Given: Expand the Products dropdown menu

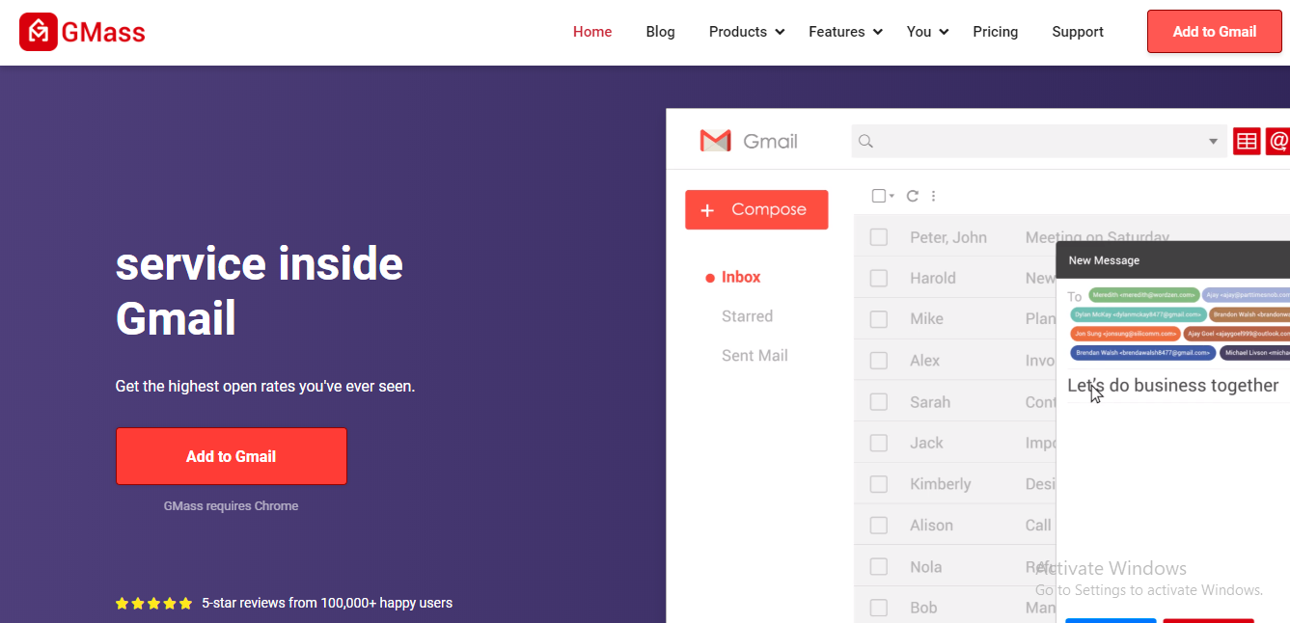Looking at the screenshot, I should [x=747, y=32].
